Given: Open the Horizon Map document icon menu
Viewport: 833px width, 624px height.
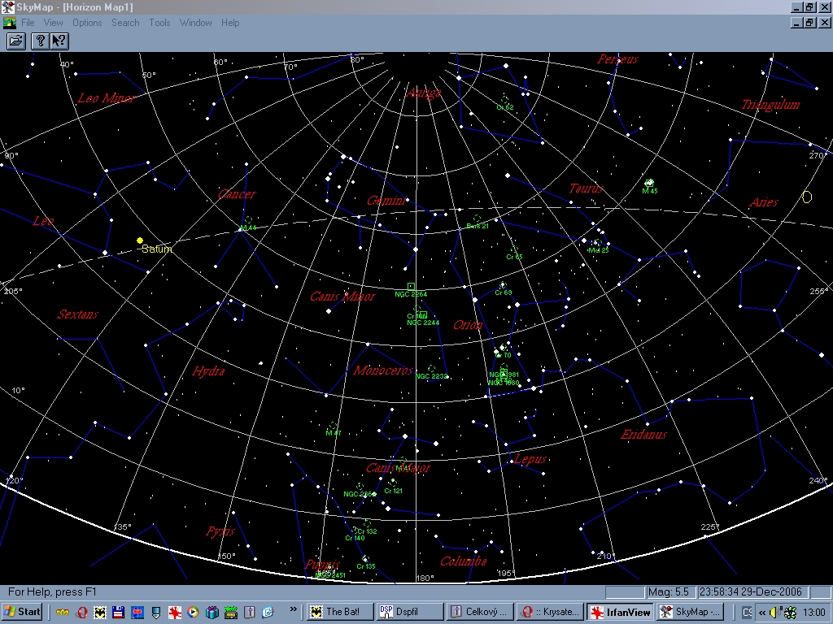Looking at the screenshot, I should coord(9,23).
